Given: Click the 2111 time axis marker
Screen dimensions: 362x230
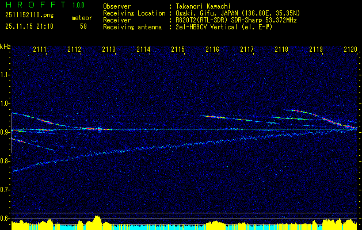Looking at the screenshot, I should (x=40, y=49).
